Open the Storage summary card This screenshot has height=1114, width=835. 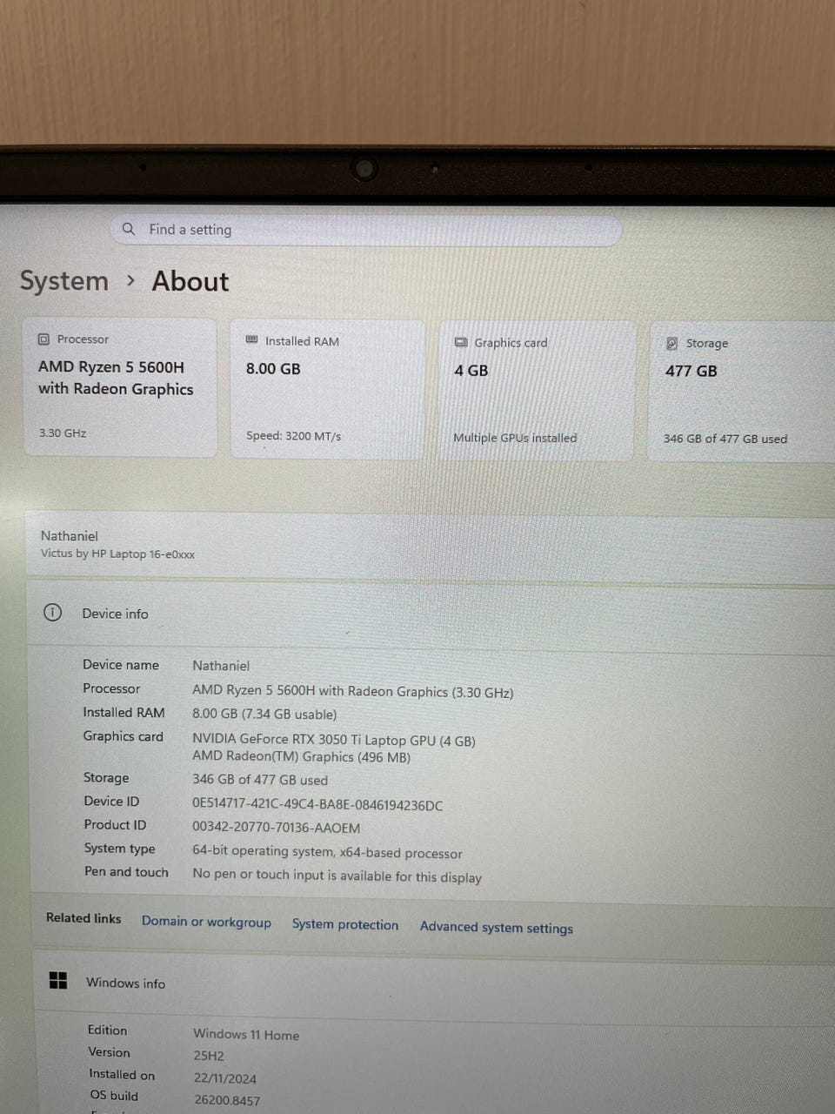742,392
